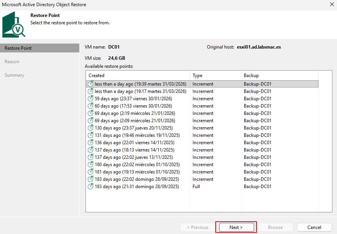Go to the Summary wizard step
Viewport: 337px width, 234px height.
(14, 75)
